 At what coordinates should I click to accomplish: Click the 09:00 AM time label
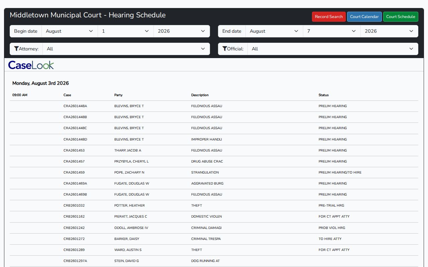click(20, 95)
